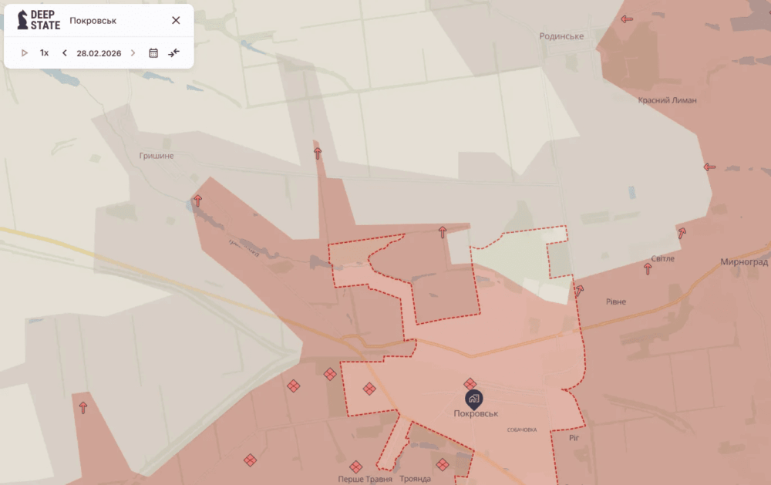Viewport: 771px width, 485px height.
Task: Click the Покровськ city marker pin
Action: [473, 399]
